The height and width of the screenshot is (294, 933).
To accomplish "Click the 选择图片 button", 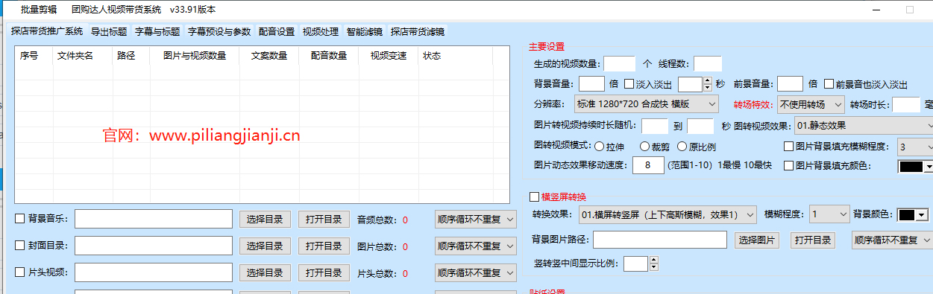I will click(x=758, y=240).
